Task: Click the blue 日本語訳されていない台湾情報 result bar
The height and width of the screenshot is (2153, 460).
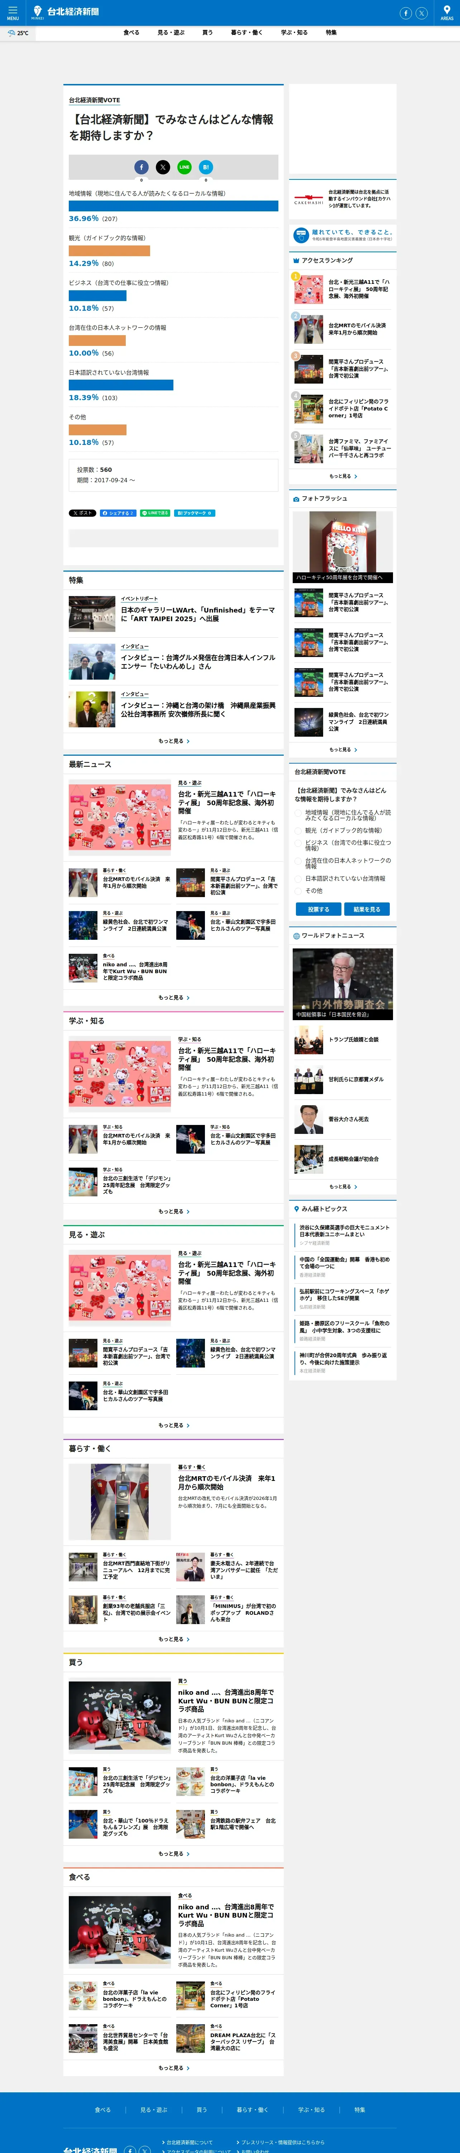Action: pos(121,385)
